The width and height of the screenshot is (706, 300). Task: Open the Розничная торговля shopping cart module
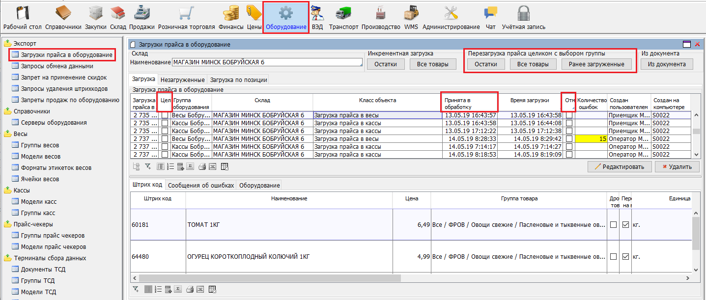pyautogui.click(x=186, y=17)
